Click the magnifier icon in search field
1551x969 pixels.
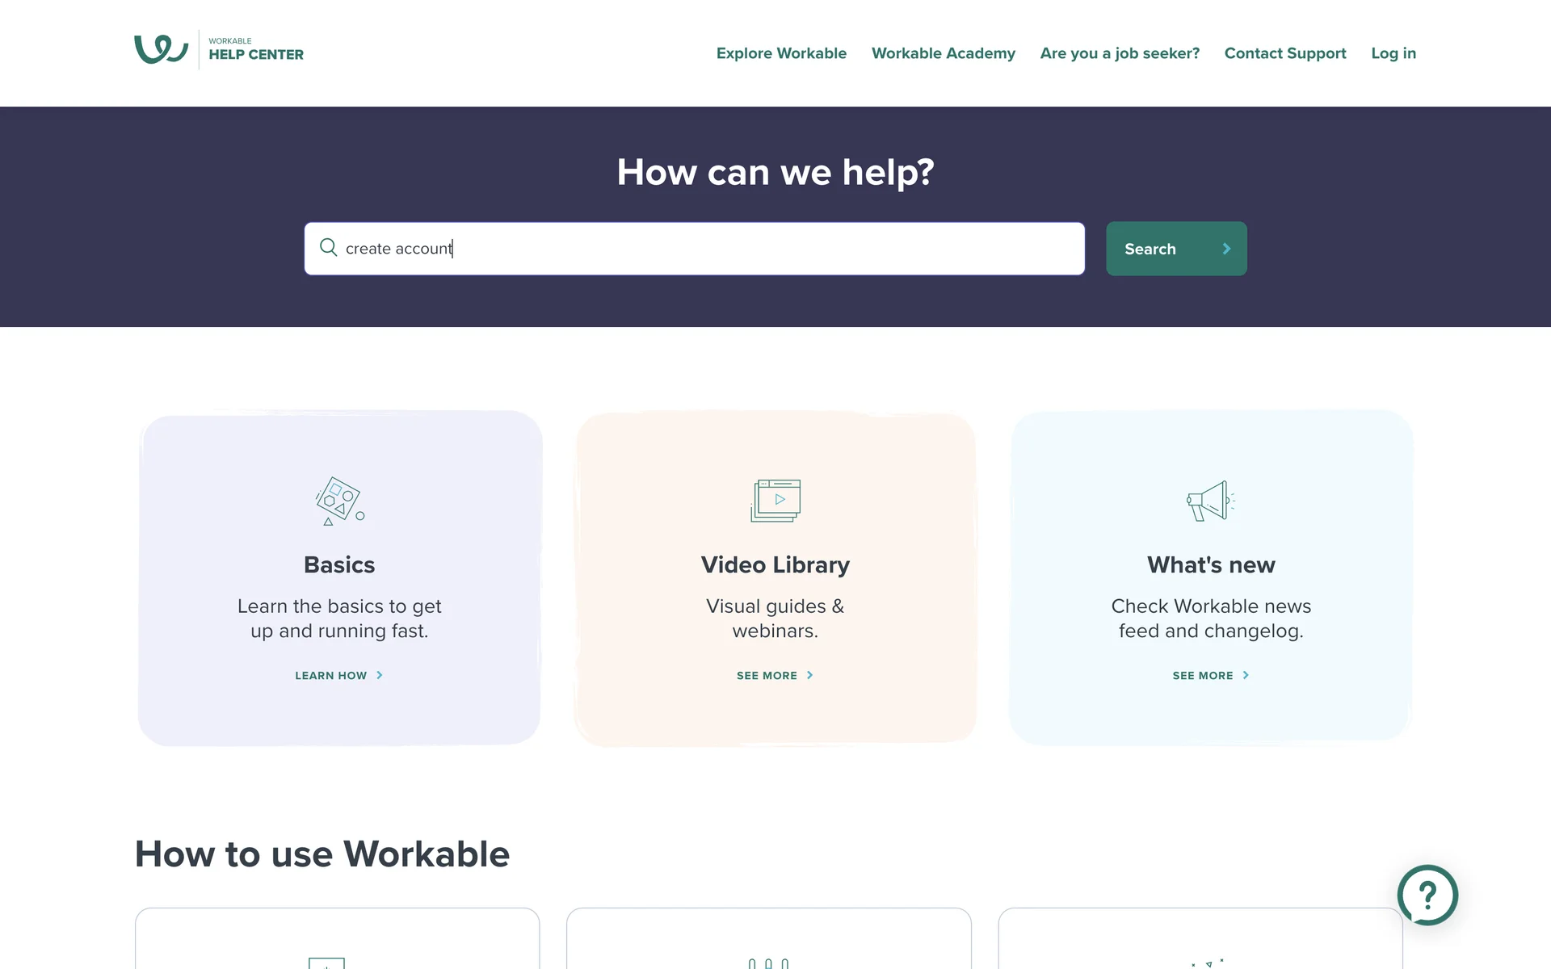[328, 248]
